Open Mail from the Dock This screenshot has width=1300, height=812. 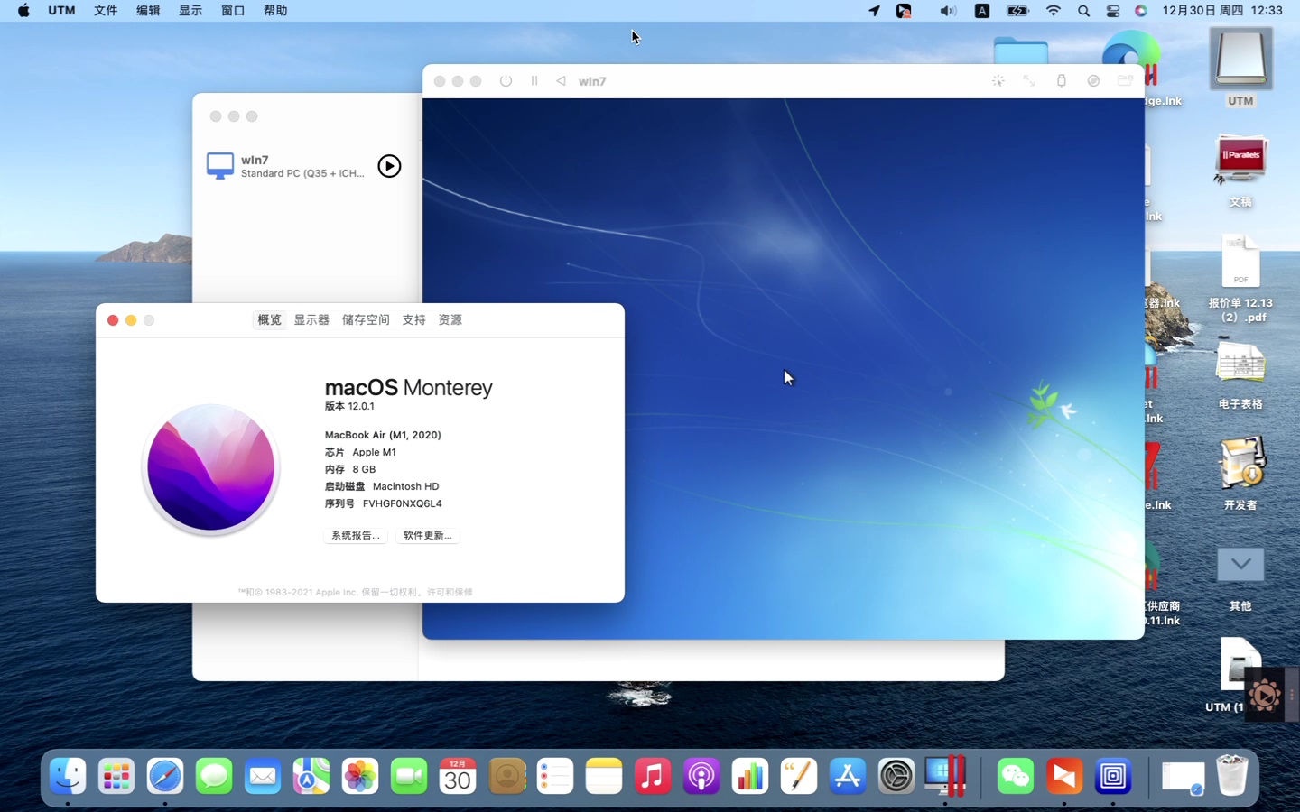(263, 776)
